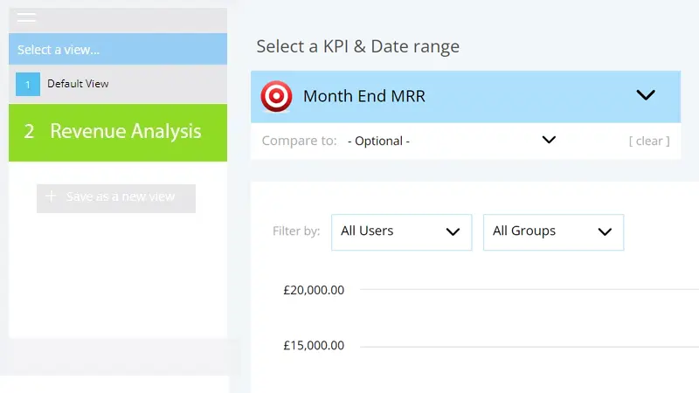
Task: Click the Compare to: label
Action: tap(299, 141)
